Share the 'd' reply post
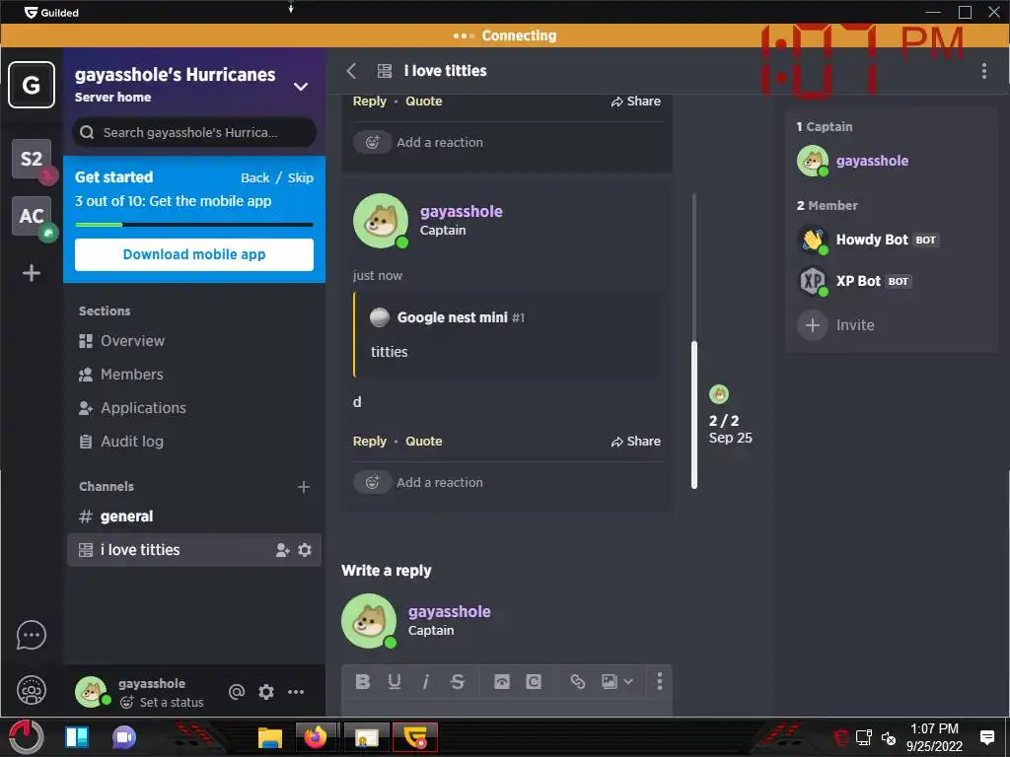Screen dimensions: 1010x757 pos(636,442)
